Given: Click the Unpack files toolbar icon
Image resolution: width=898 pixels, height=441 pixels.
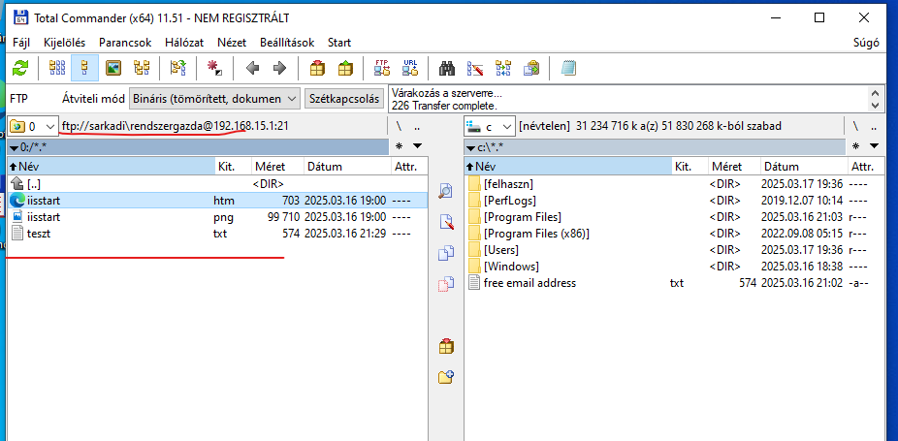Looking at the screenshot, I should coord(345,69).
